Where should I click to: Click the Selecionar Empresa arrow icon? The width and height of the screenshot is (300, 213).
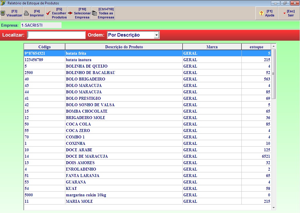coord(70,13)
